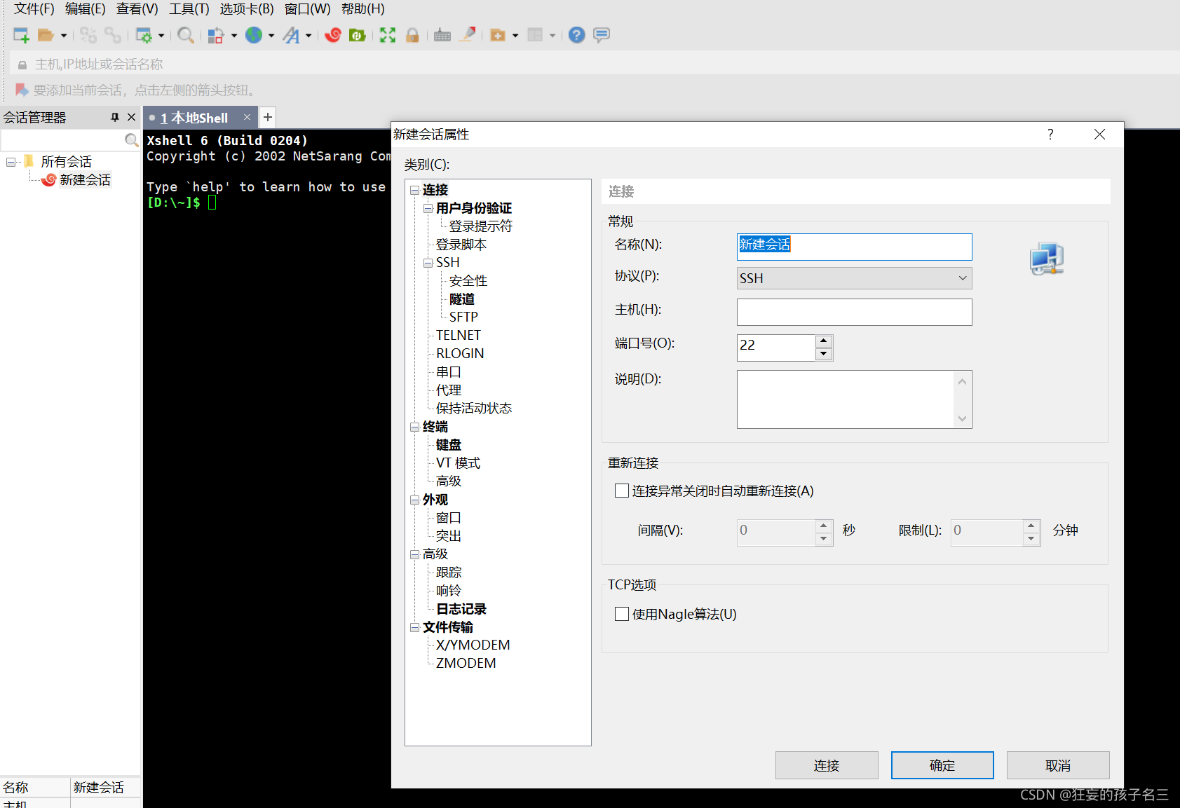The height and width of the screenshot is (808, 1180).
Task: Open the Session Properties dropdown arrow
Action: point(161,35)
